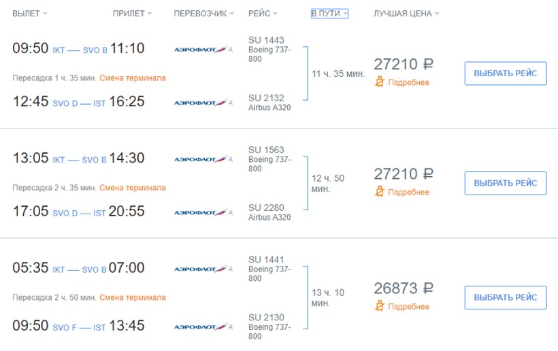This screenshot has height=351, width=558.
Task: Choose the 13:05 IKT departure flight
Action: pos(505,183)
